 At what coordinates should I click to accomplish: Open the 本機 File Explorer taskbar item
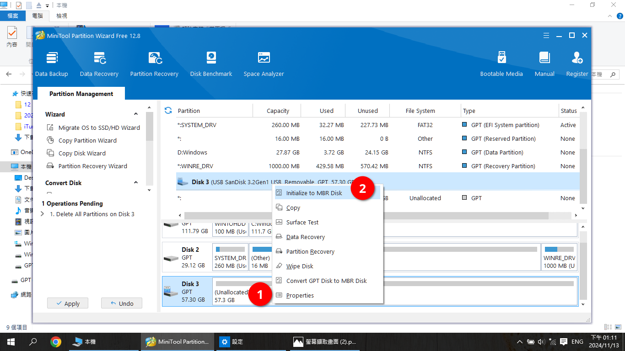coord(103,341)
